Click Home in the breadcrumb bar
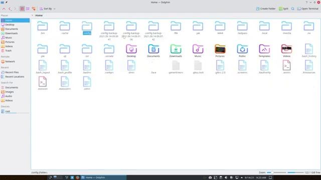This screenshot has width=321, height=180. [x=39, y=15]
